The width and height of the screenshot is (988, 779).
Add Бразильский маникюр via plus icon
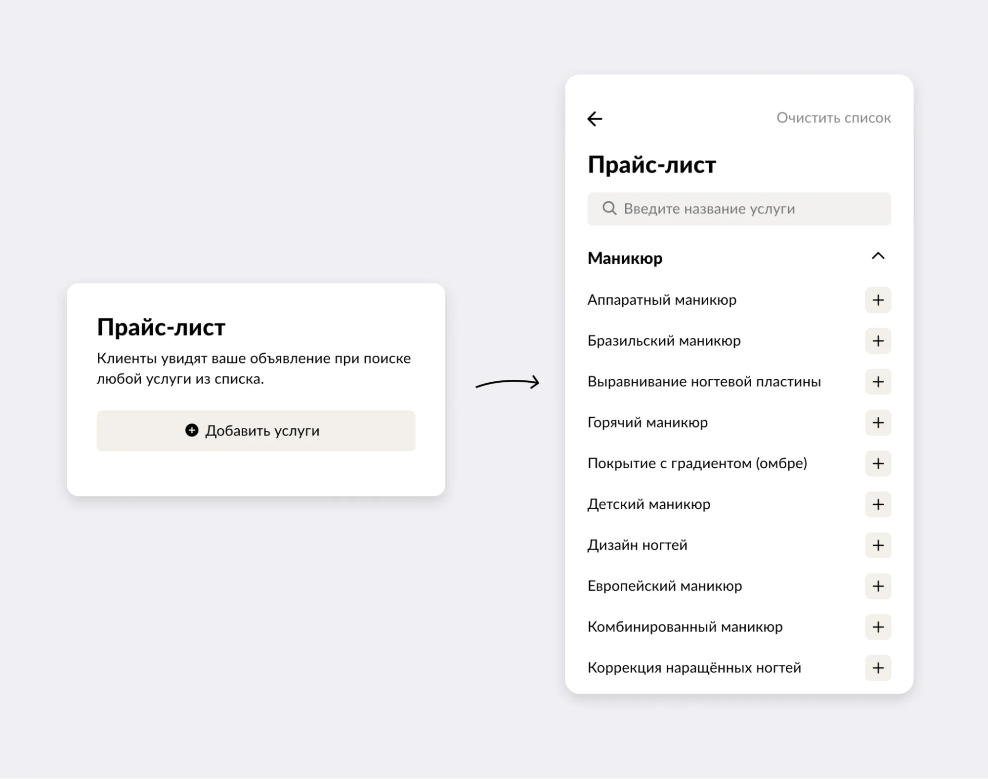(x=878, y=341)
